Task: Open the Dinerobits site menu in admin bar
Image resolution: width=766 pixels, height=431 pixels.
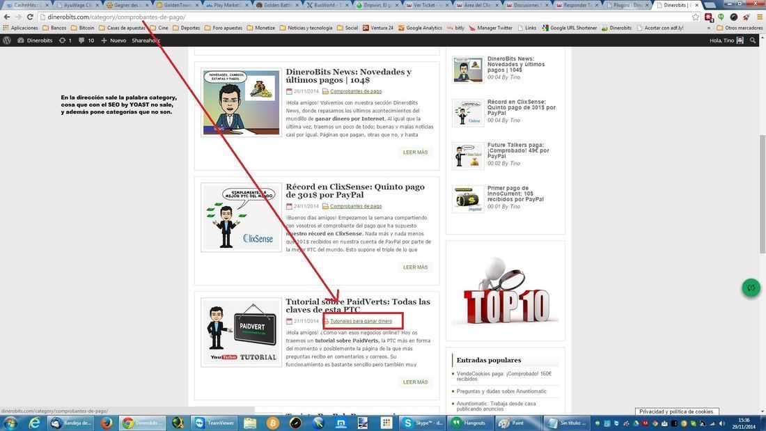Action: click(x=35, y=40)
